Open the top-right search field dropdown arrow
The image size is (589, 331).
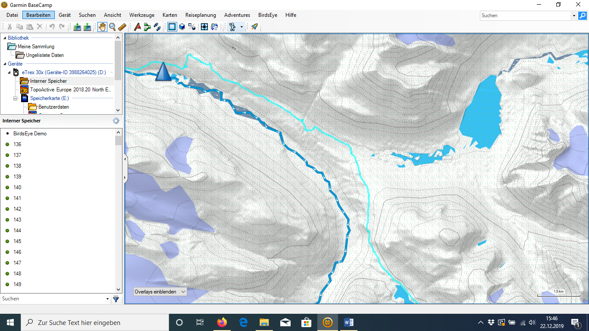pos(573,16)
